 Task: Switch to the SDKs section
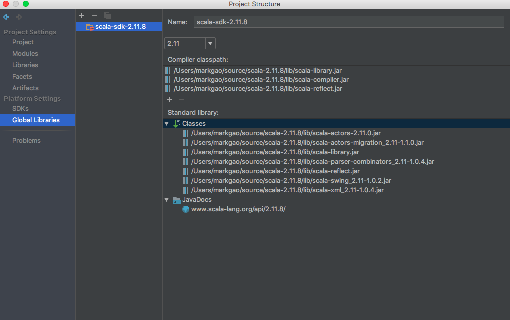pyautogui.click(x=20, y=109)
